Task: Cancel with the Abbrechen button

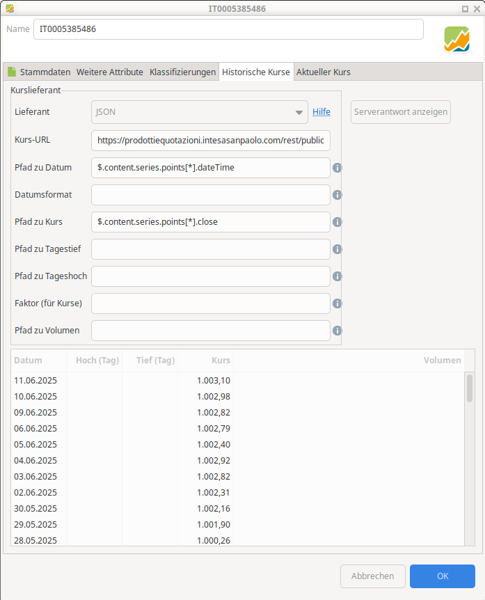Action: point(372,576)
